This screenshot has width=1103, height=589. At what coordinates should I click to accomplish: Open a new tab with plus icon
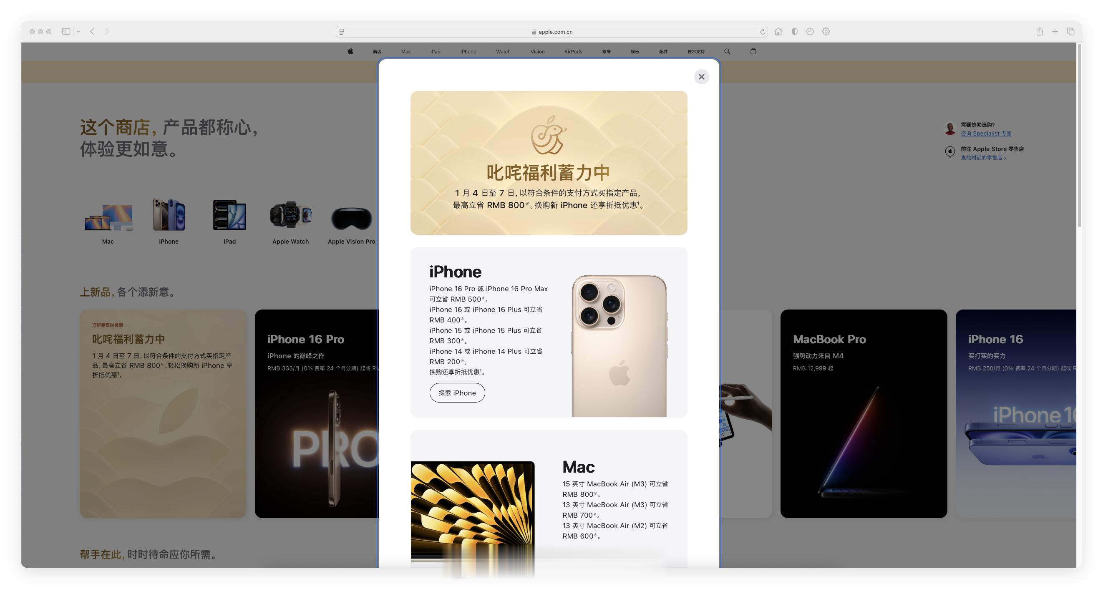(1055, 31)
